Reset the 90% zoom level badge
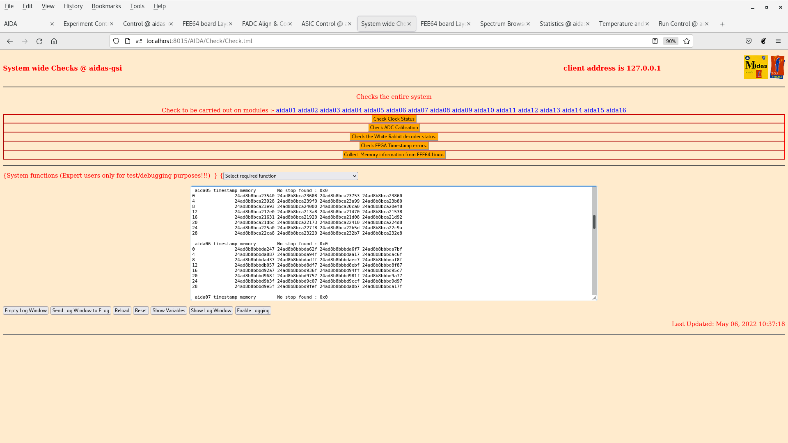 (x=671, y=41)
